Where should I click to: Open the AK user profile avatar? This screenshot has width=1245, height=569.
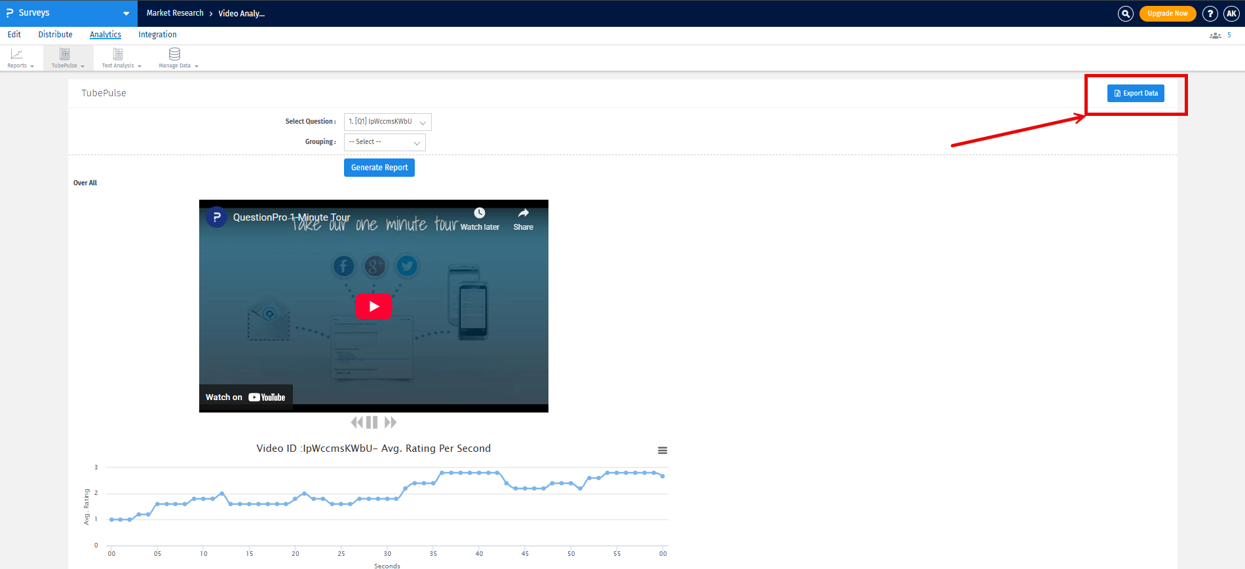(x=1231, y=14)
